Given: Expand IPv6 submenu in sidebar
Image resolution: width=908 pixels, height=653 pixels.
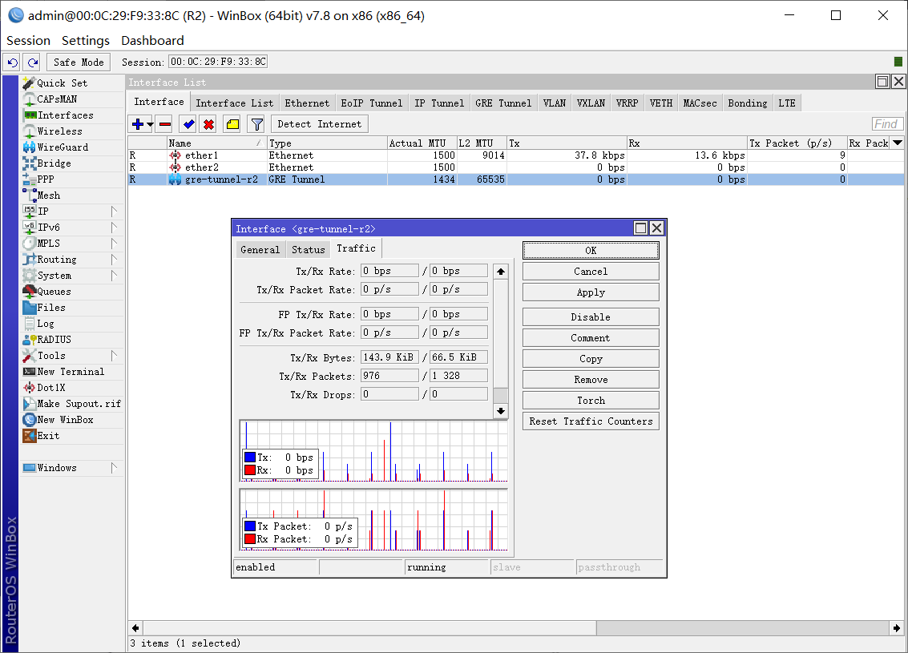Looking at the screenshot, I should point(114,228).
